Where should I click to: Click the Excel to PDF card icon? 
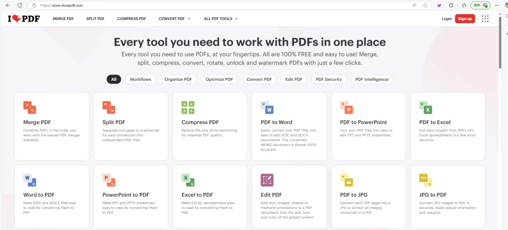tap(188, 180)
